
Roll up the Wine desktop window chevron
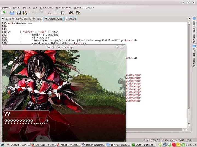tap(117, 47)
